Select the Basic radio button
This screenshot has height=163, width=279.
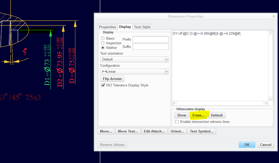103,38
